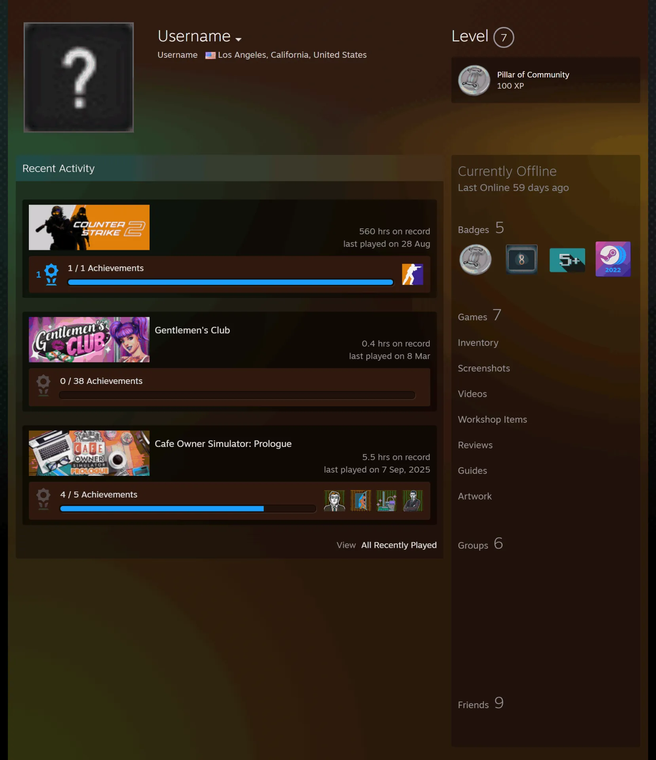Viewport: 656px width, 760px height.
Task: Open the profile avatar question mark image
Action: tap(79, 77)
